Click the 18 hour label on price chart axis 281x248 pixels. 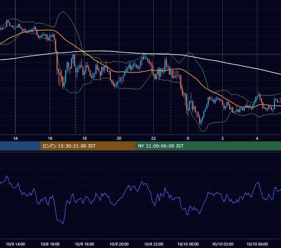[84, 138]
